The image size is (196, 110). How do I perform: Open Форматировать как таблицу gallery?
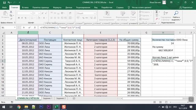(123, 16)
